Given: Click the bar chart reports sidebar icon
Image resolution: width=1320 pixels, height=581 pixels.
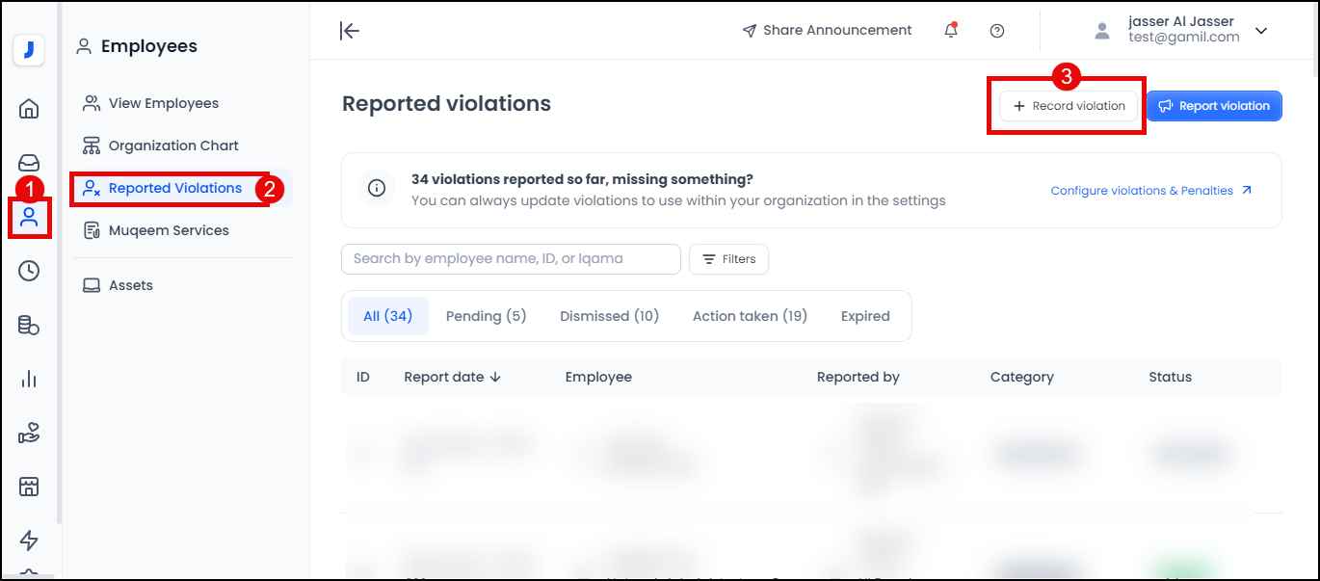Looking at the screenshot, I should pyautogui.click(x=29, y=379).
